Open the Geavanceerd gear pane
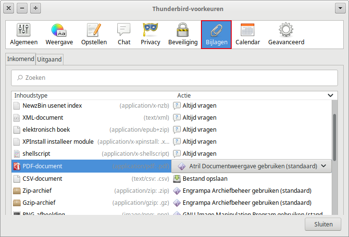The image size is (349, 237). pos(286,35)
